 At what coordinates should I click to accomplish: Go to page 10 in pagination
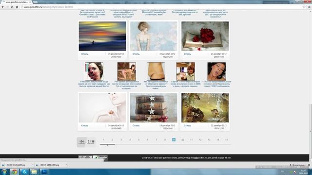click(183, 140)
